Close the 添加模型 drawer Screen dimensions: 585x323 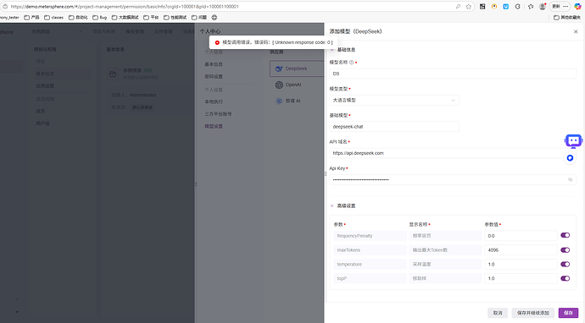[x=576, y=31]
